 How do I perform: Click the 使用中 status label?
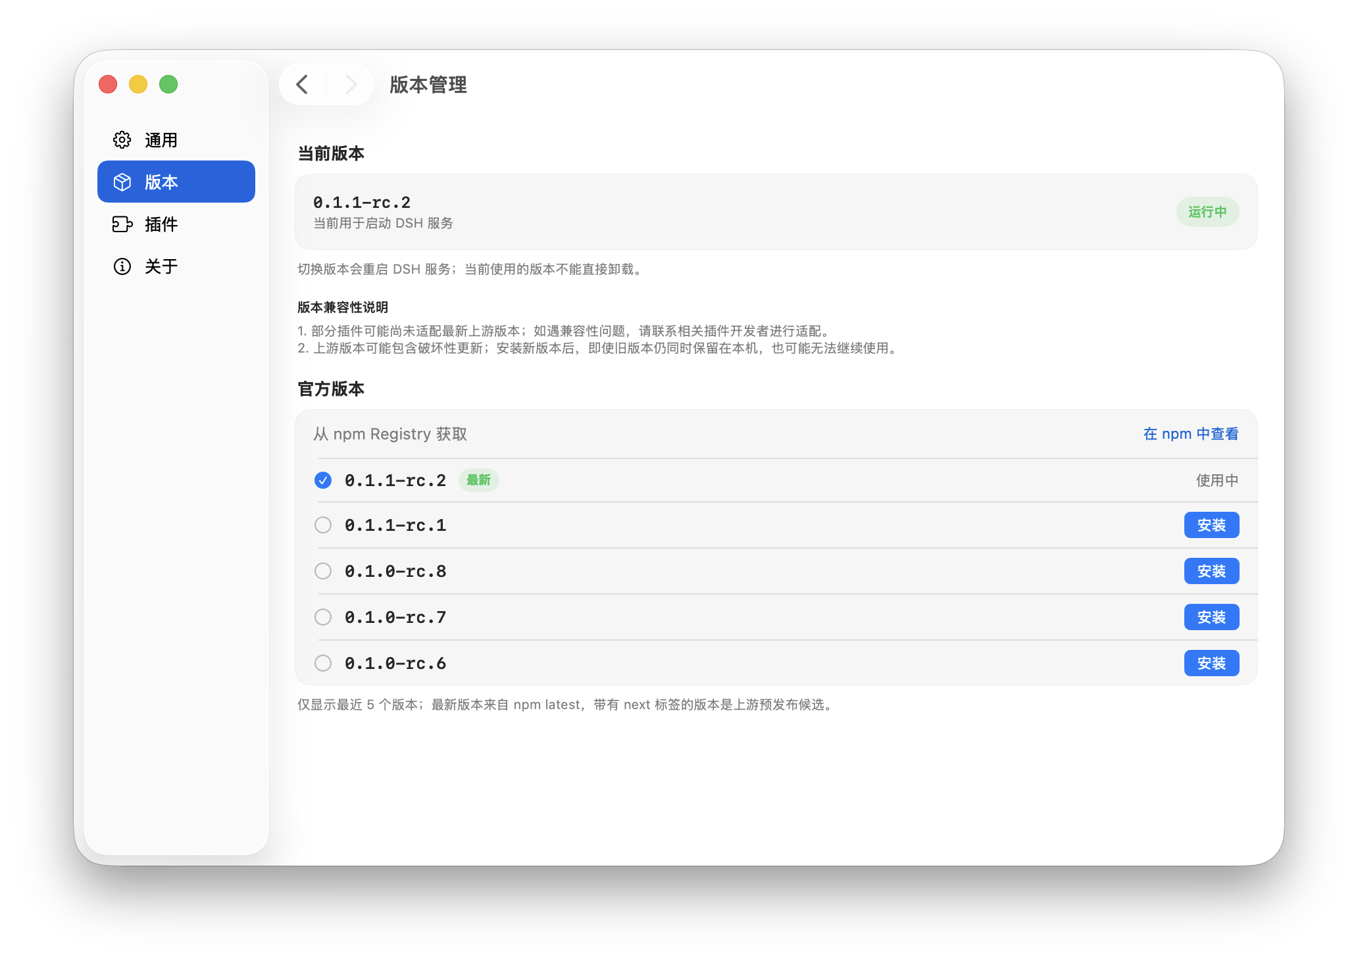(x=1217, y=480)
